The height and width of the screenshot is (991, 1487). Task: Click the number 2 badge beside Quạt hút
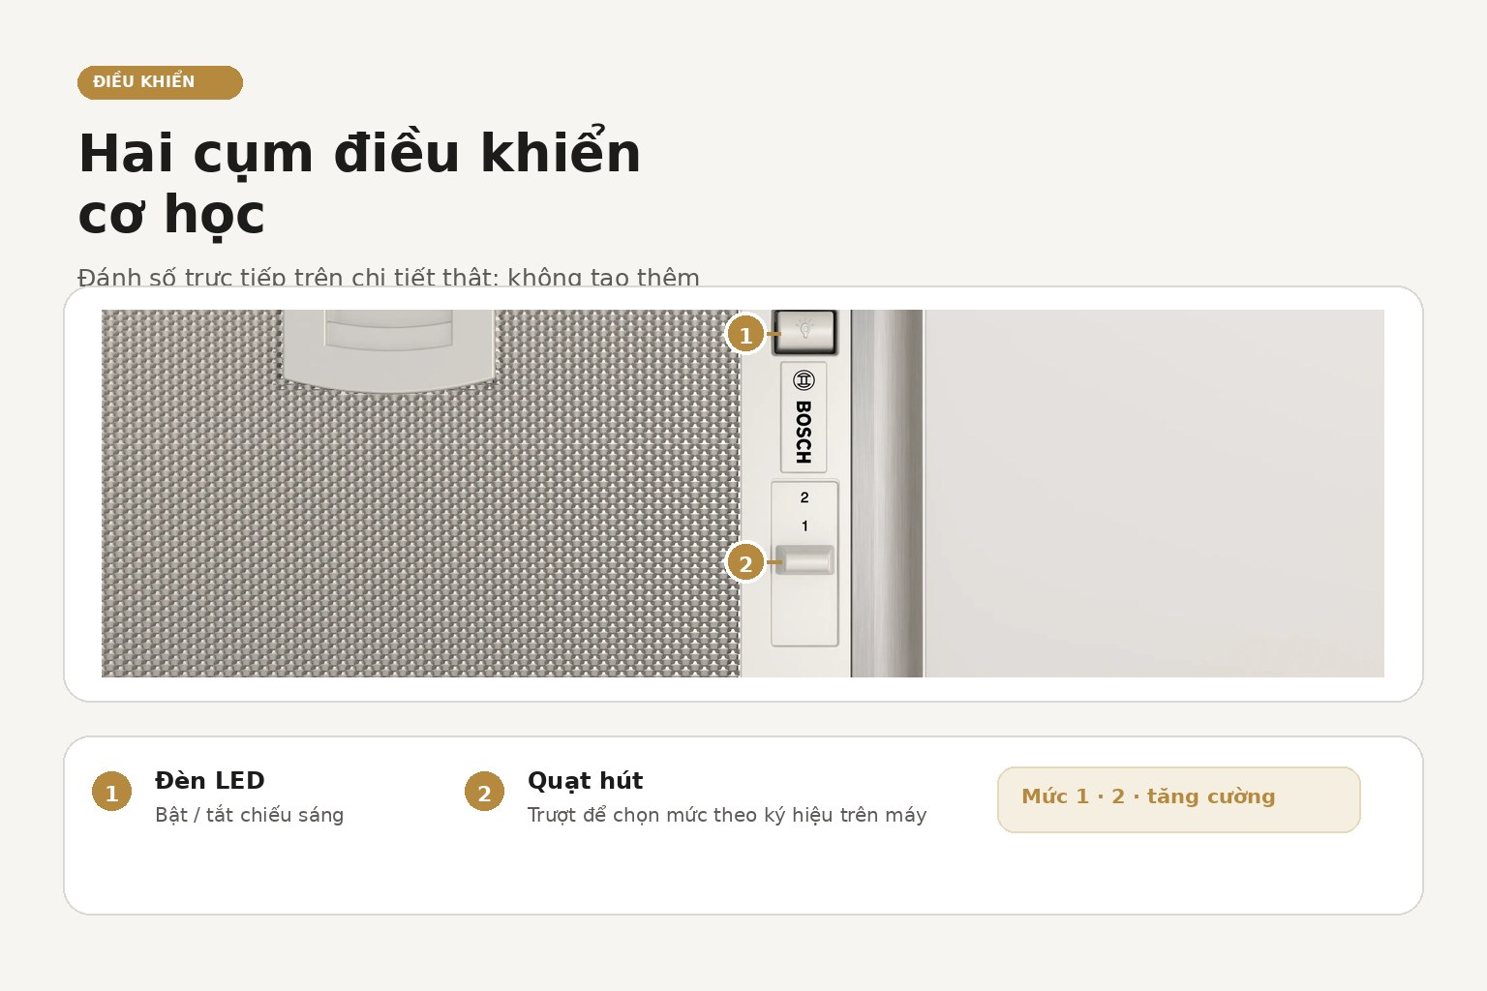pyautogui.click(x=484, y=793)
